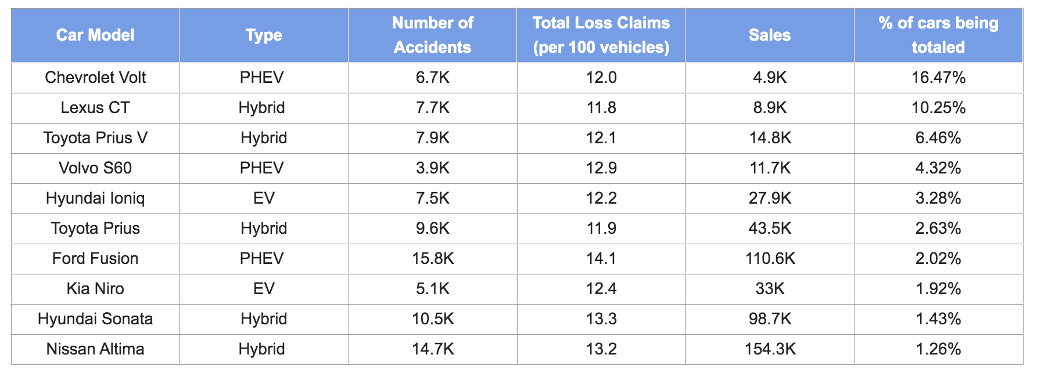Click the Kia Niro cell
The width and height of the screenshot is (1041, 369).
coord(95,289)
